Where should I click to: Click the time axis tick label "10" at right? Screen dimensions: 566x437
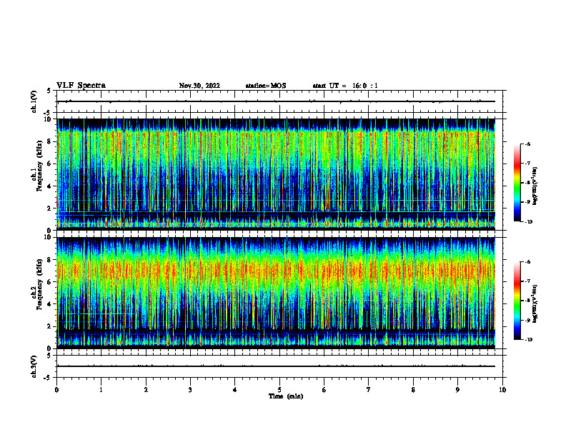(x=502, y=390)
